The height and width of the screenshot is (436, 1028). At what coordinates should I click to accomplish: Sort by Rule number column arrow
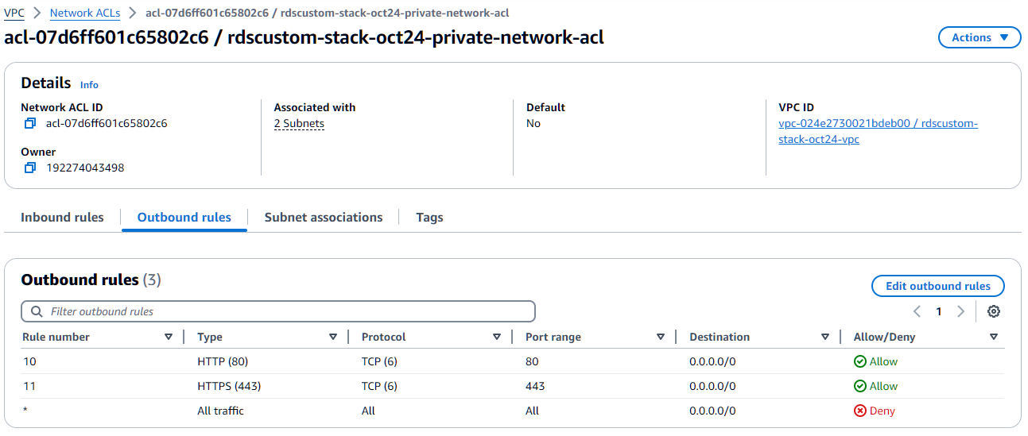pyautogui.click(x=169, y=337)
